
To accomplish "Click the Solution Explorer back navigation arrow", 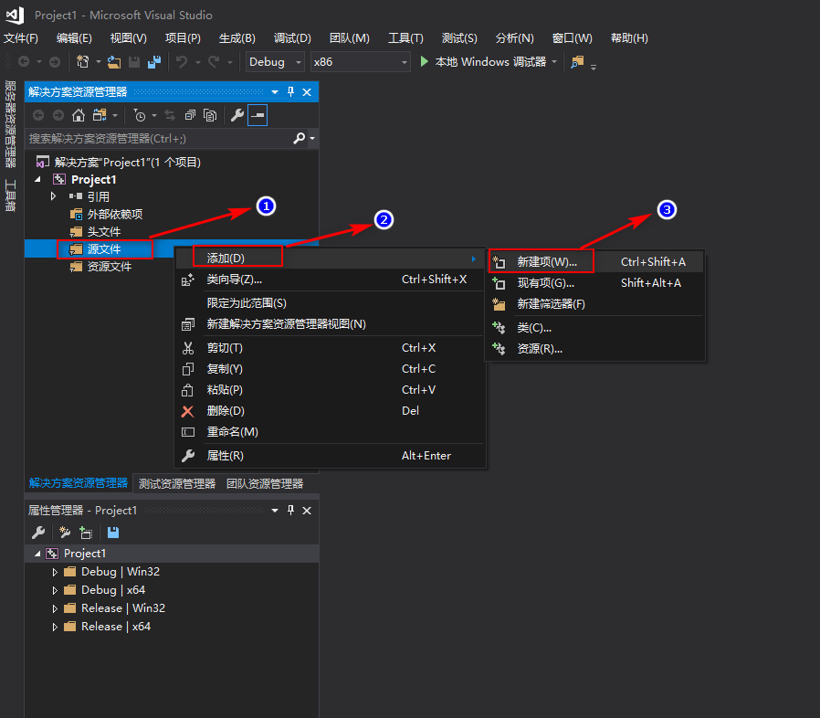I will (38, 115).
